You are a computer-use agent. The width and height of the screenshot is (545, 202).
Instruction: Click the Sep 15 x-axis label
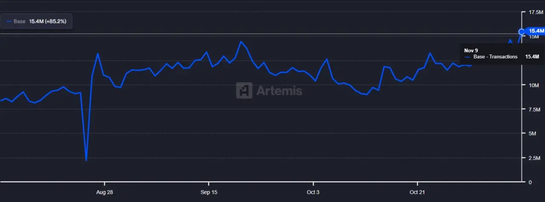click(209, 192)
